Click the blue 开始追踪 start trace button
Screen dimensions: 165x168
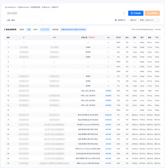[x=136, y=13]
